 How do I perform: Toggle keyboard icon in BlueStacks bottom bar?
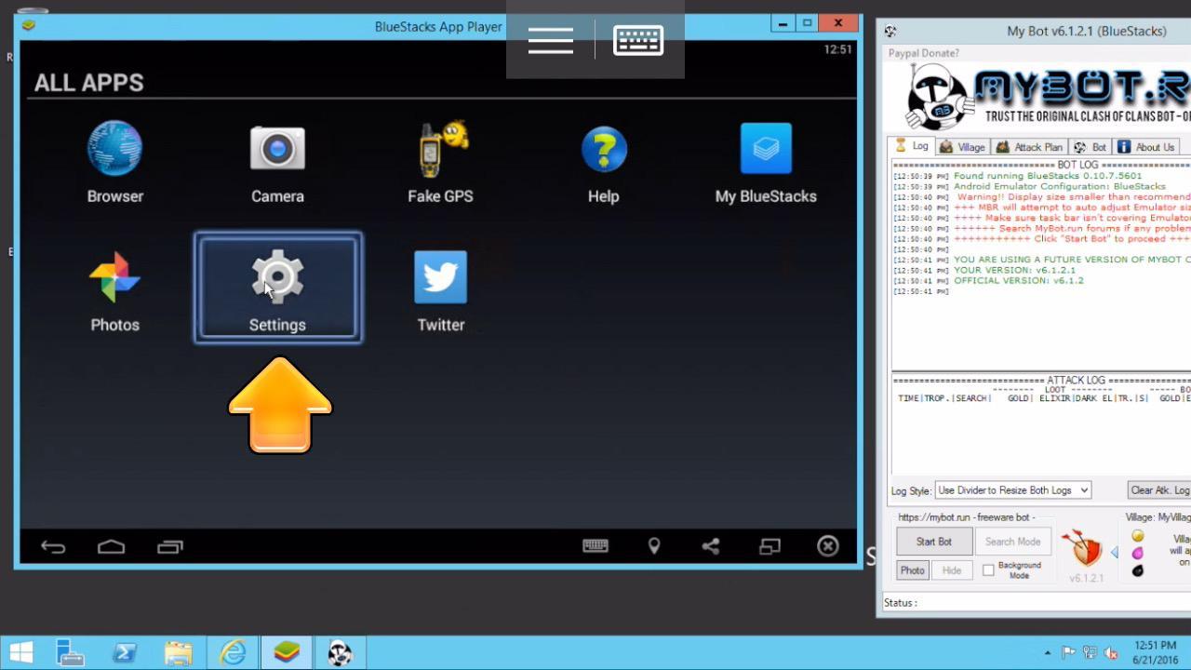click(x=595, y=546)
